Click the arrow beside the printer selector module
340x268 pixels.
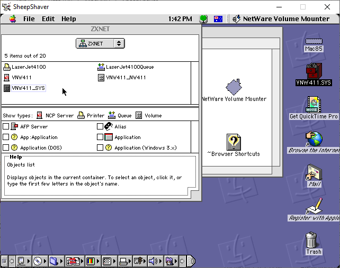click(130, 261)
